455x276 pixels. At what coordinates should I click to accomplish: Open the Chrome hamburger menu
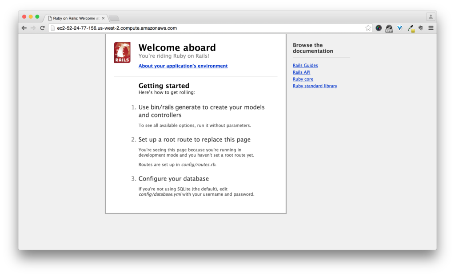(431, 28)
